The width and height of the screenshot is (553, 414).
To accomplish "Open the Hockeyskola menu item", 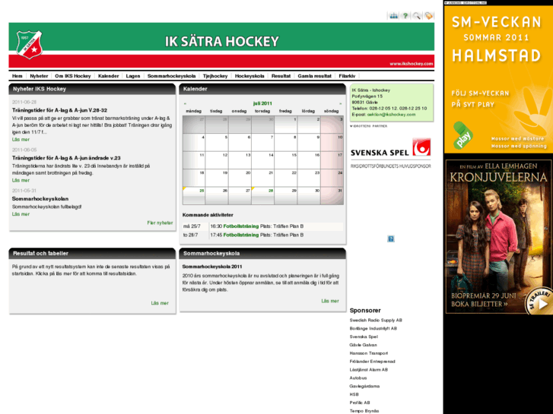I will (x=249, y=76).
